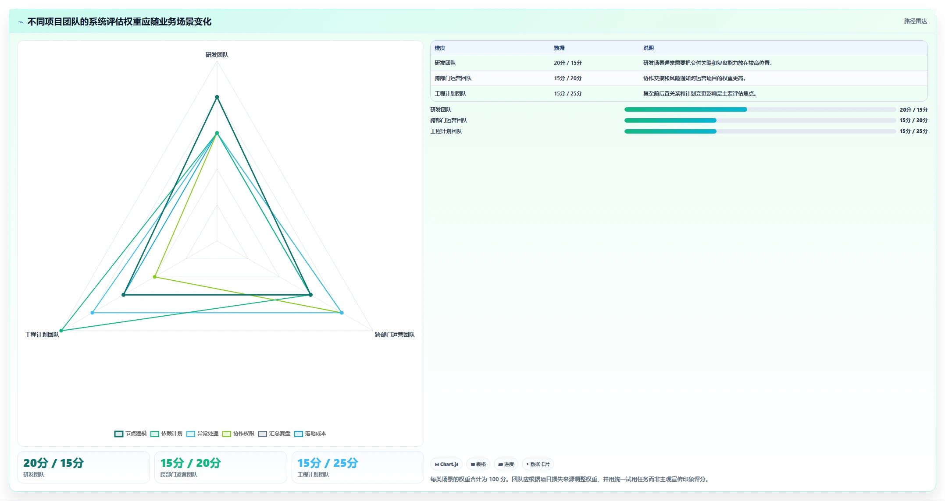Click the 跨部门运营团队 axis label on radar
945x501 pixels.
(x=395, y=335)
